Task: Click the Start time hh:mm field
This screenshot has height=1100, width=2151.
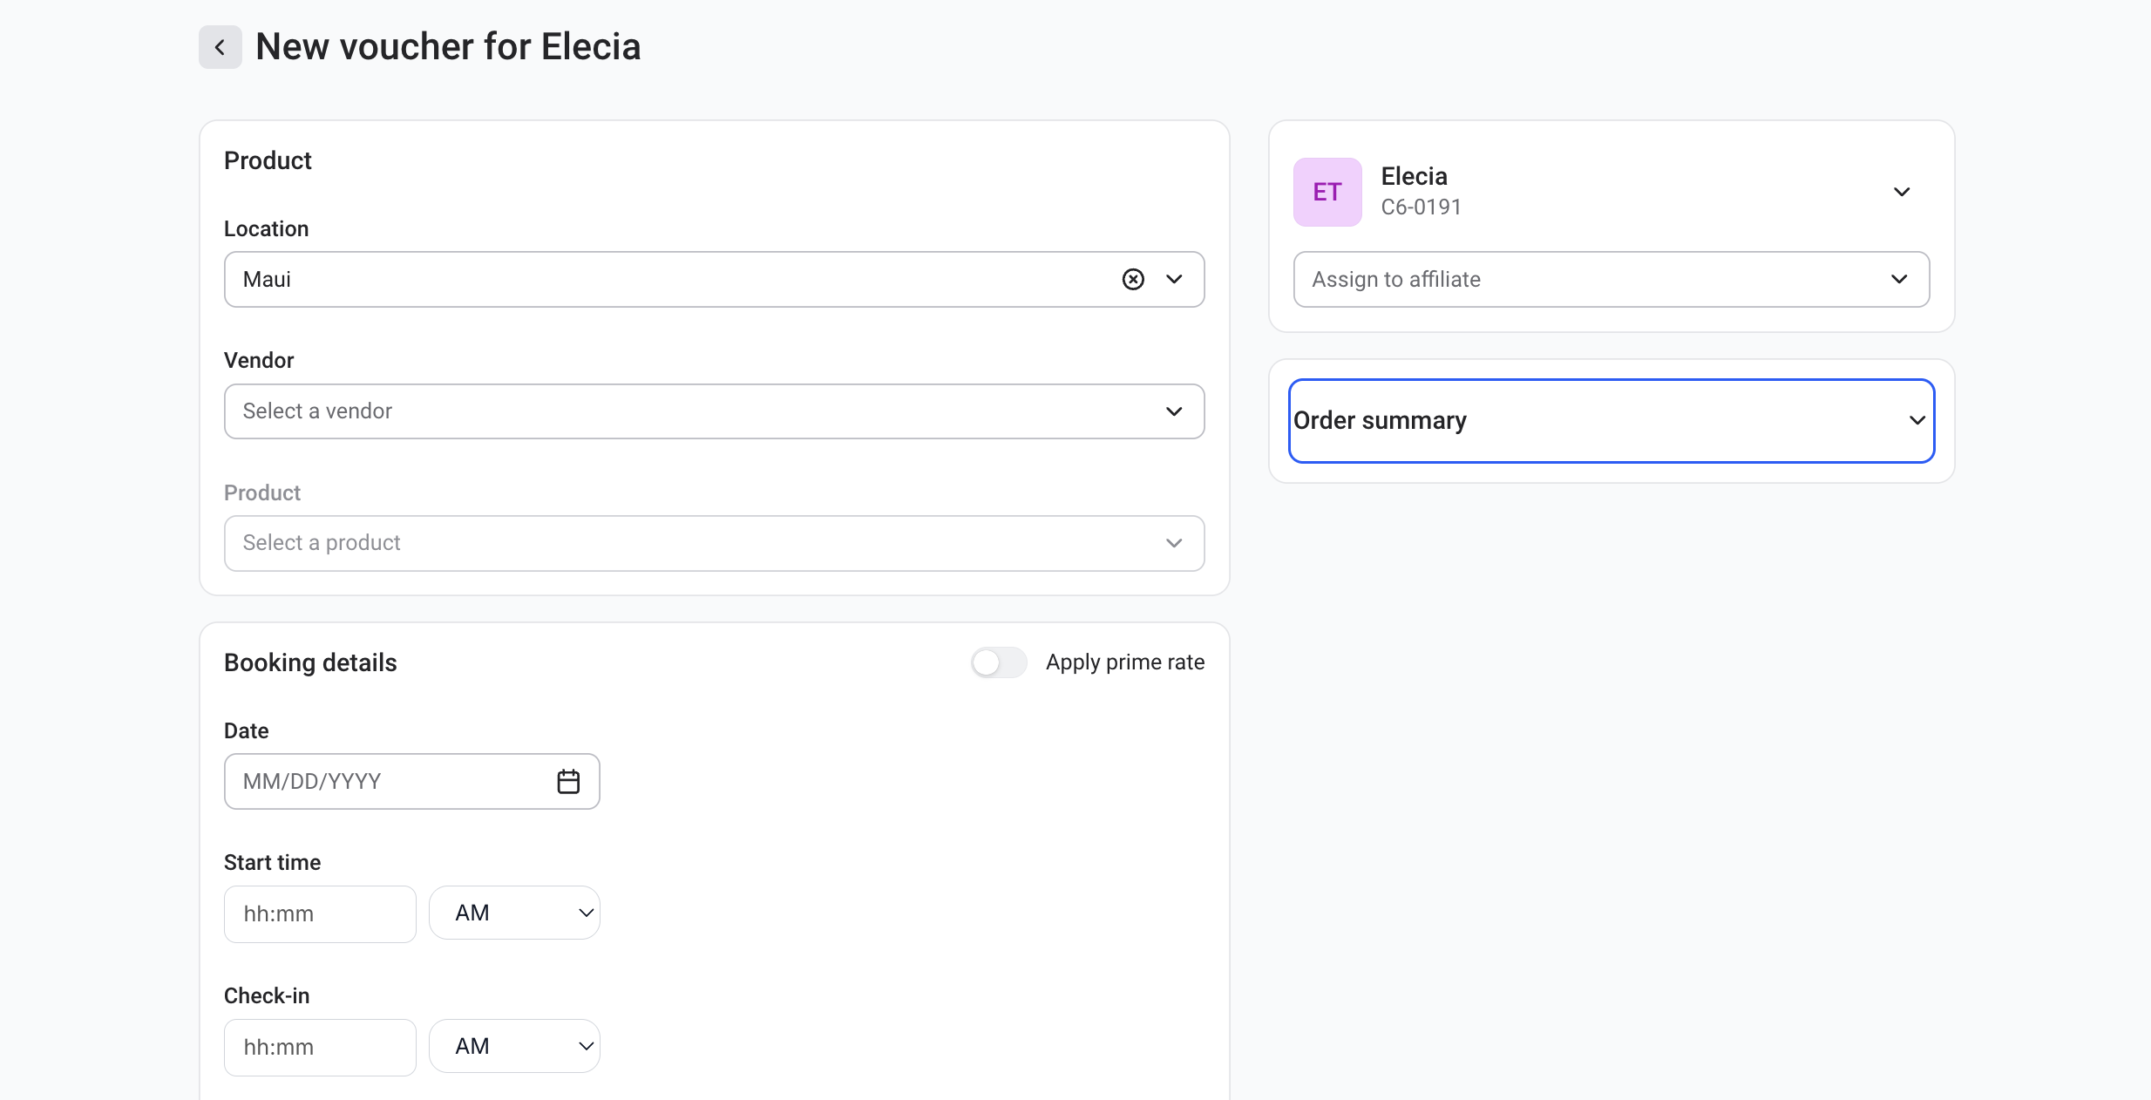Action: point(320,913)
